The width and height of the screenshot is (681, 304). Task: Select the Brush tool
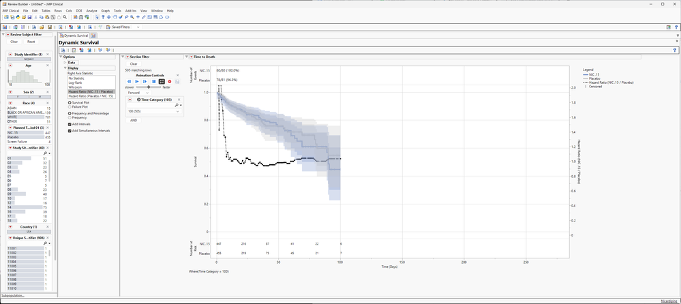[x=120, y=17]
